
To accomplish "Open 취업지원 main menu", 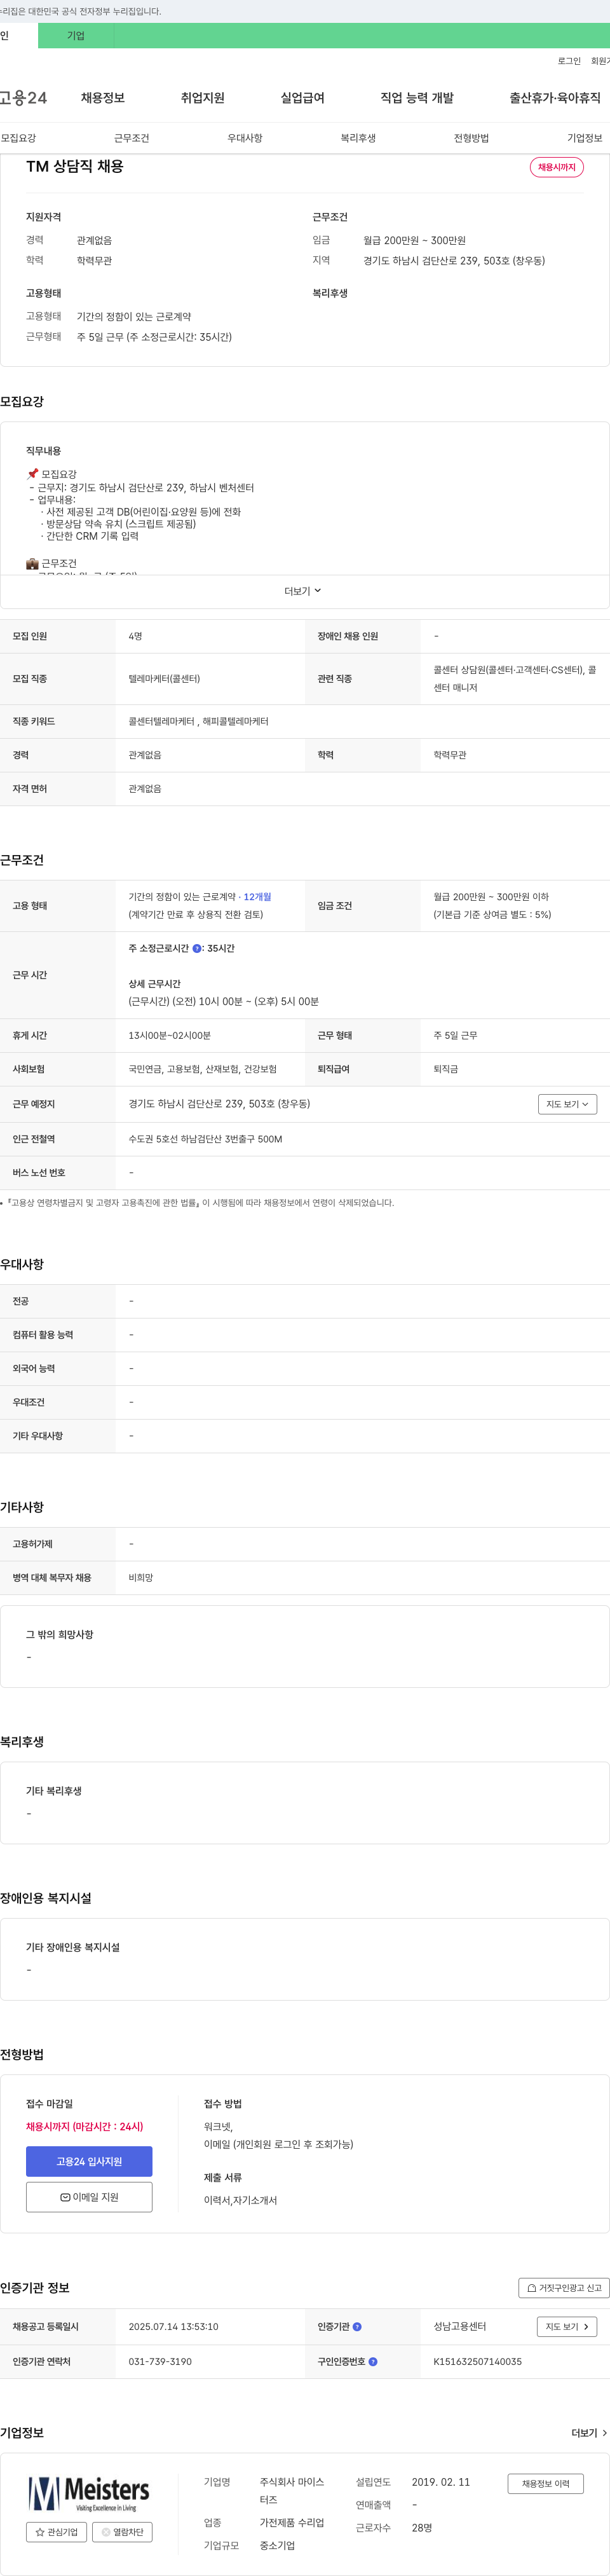I will 203,98.
